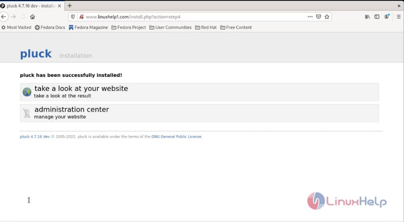Open the browser home page

point(33,17)
